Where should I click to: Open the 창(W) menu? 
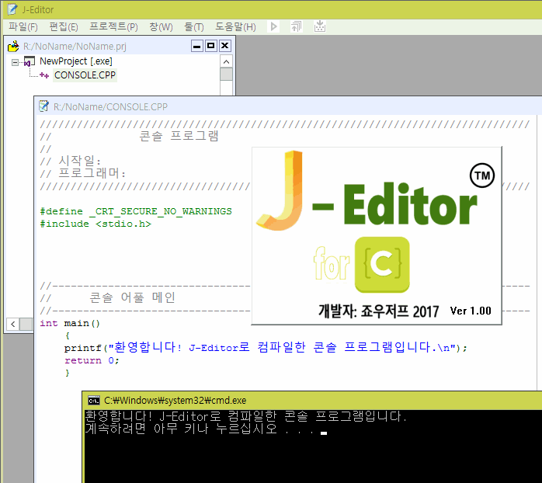tap(161, 26)
